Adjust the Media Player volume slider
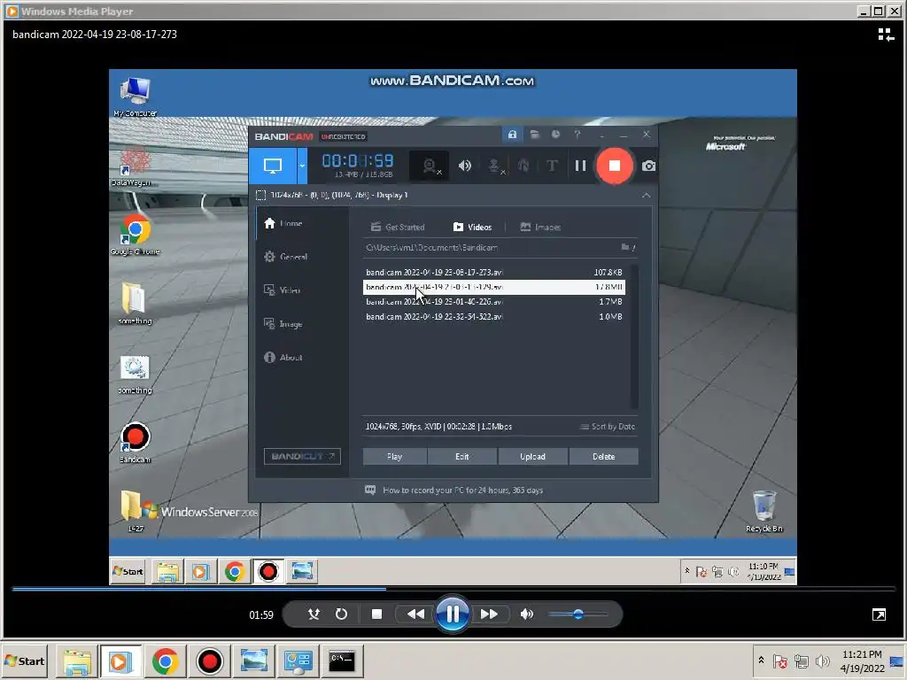 pyautogui.click(x=578, y=614)
